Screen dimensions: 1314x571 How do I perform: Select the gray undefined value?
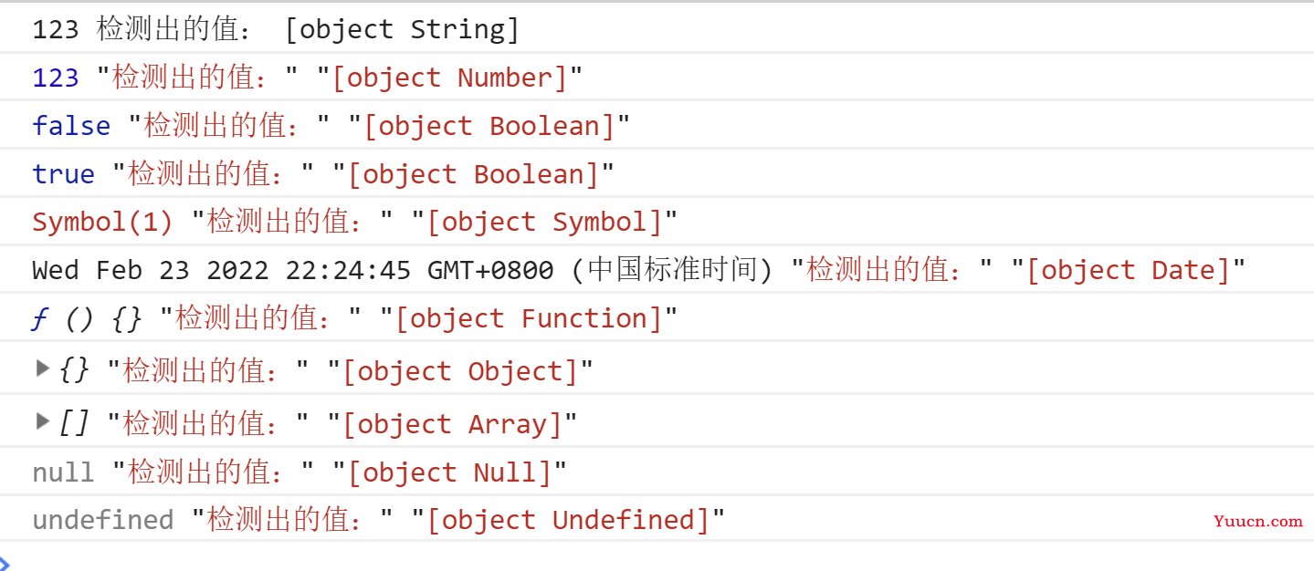103,521
